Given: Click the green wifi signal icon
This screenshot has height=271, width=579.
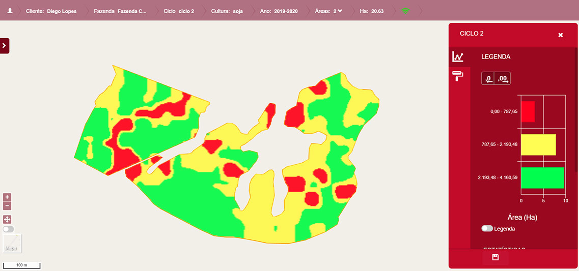Looking at the screenshot, I should coord(405,11).
